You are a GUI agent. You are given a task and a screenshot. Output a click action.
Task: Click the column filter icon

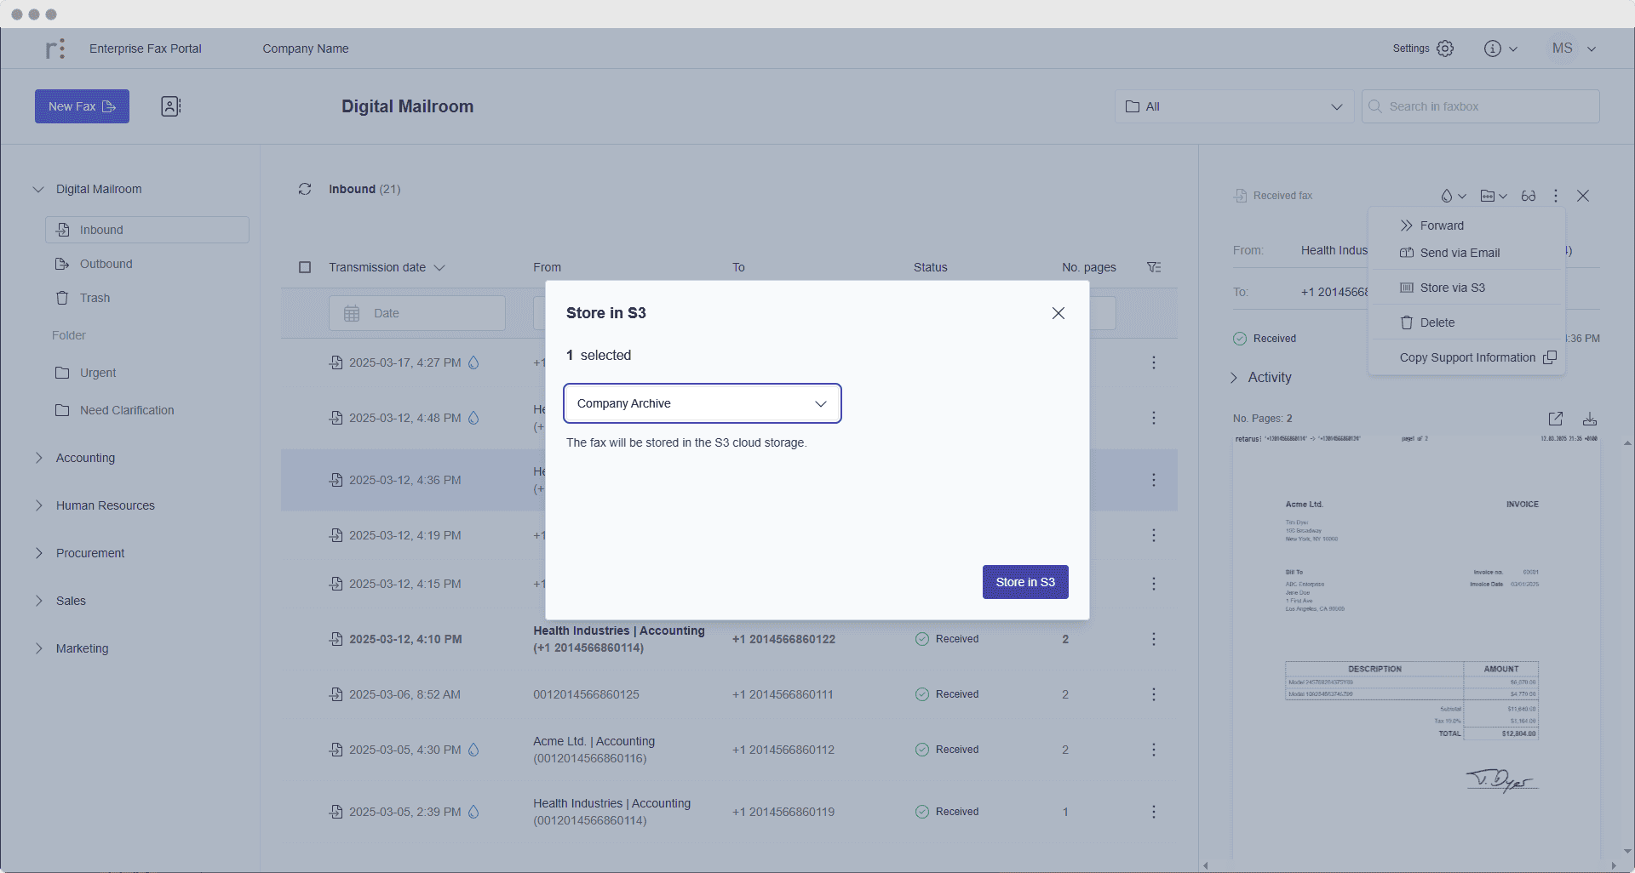pos(1154,267)
